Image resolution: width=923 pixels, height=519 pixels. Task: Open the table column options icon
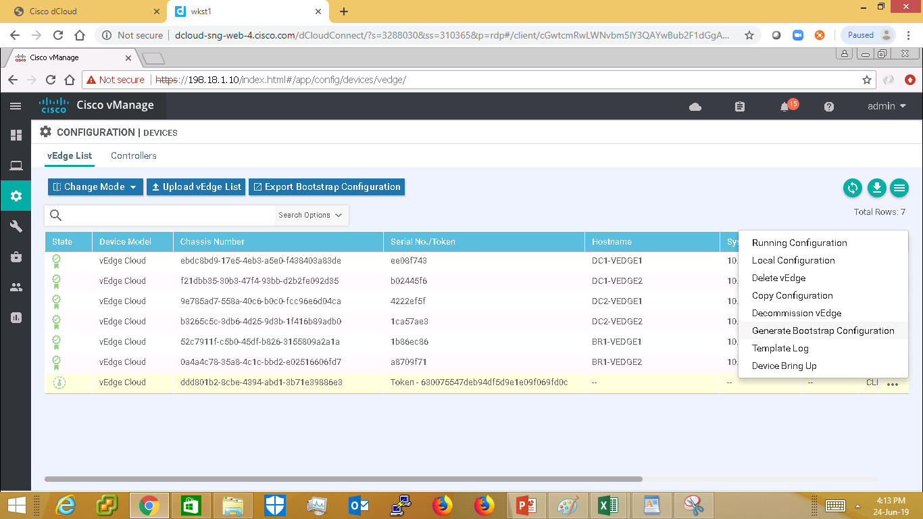tap(899, 188)
